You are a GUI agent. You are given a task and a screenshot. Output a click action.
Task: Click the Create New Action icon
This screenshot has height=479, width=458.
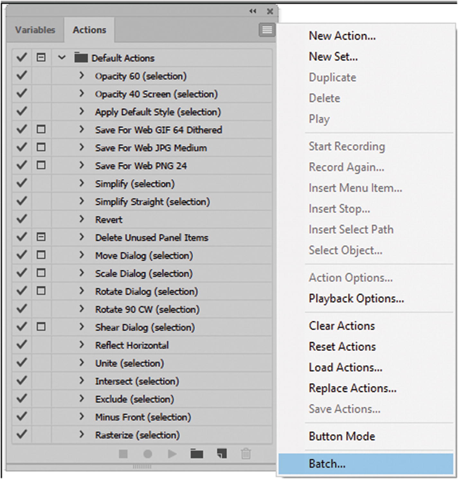pos(222,454)
